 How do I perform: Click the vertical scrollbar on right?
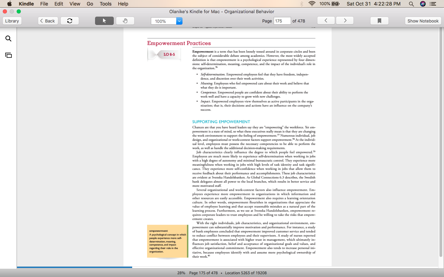point(441,143)
